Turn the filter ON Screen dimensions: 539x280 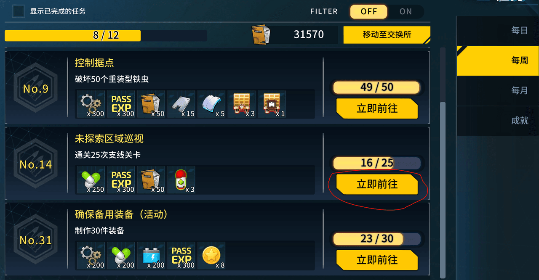point(406,12)
